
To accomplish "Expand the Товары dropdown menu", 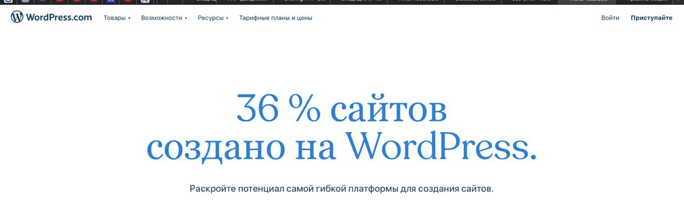I will (x=117, y=18).
